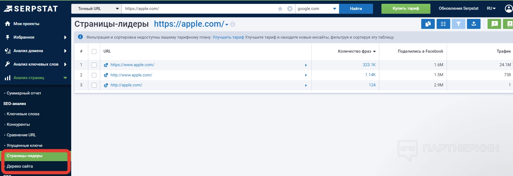Open external link icon for https://www.apple.com/
This screenshot has width=513, height=176.
pyautogui.click(x=106, y=65)
